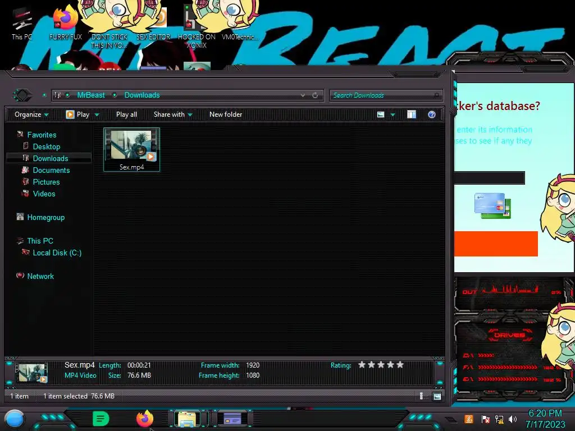Screen dimensions: 575x431
Task: Open the FURRY FUX Firefox desktop shortcut
Action: (x=65, y=22)
